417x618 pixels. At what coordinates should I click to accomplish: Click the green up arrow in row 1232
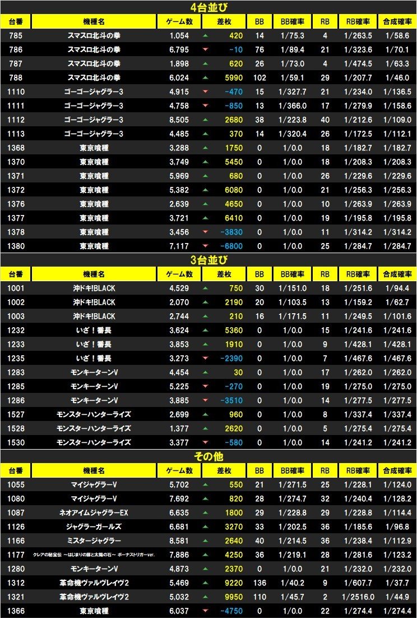pyautogui.click(x=205, y=330)
